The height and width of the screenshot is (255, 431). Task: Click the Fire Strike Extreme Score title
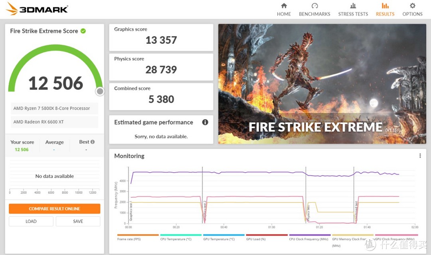coord(44,31)
